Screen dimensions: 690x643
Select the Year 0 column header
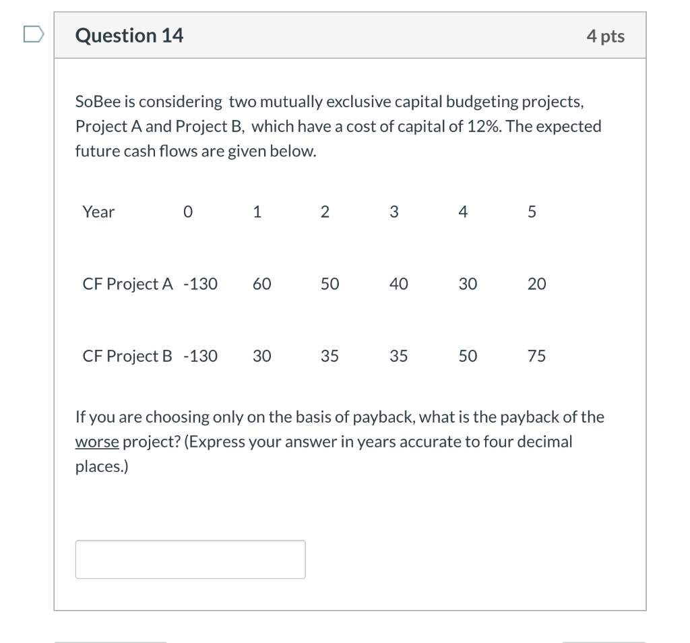[187, 212]
